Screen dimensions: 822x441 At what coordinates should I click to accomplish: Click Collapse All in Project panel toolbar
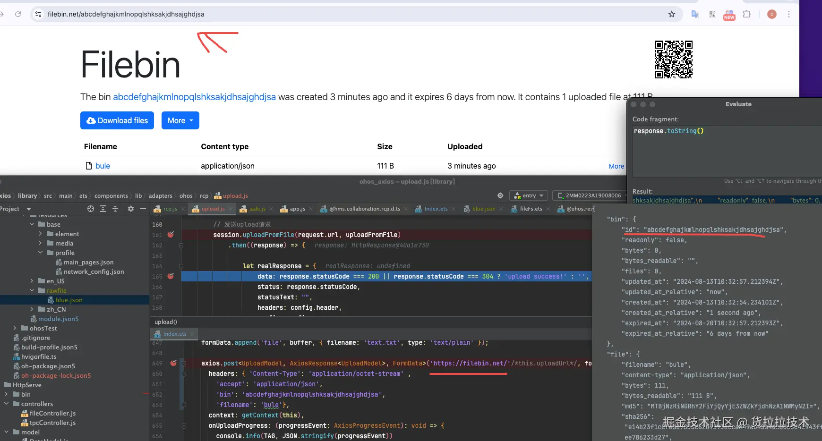tap(115, 209)
